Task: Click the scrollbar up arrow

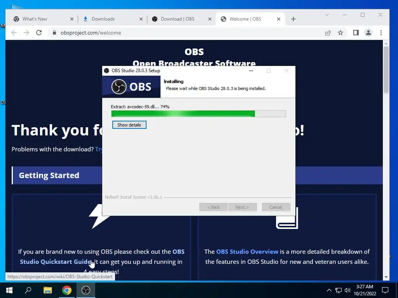Action: click(386, 43)
